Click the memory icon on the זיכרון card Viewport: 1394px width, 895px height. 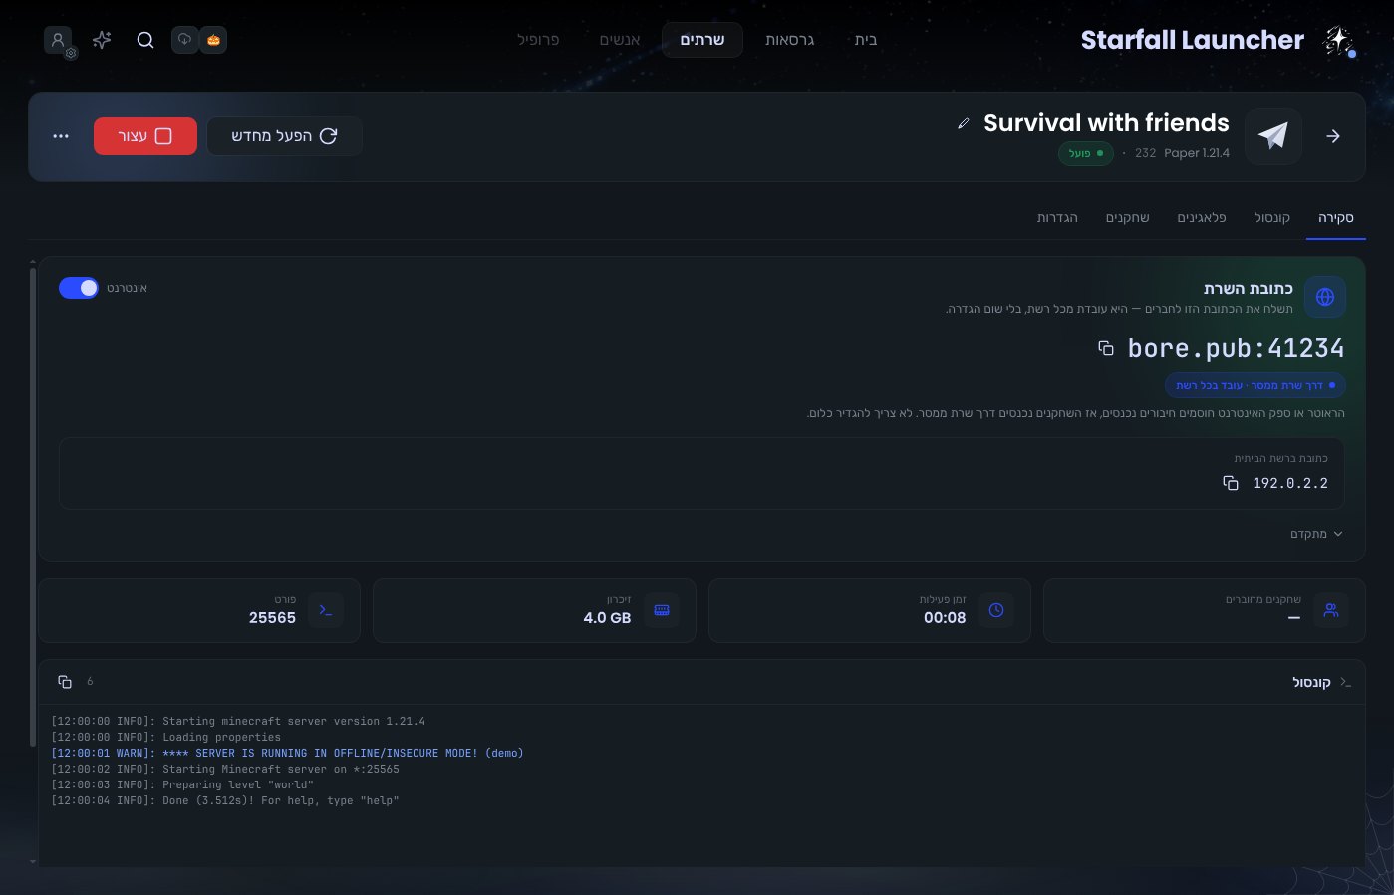pos(662,610)
